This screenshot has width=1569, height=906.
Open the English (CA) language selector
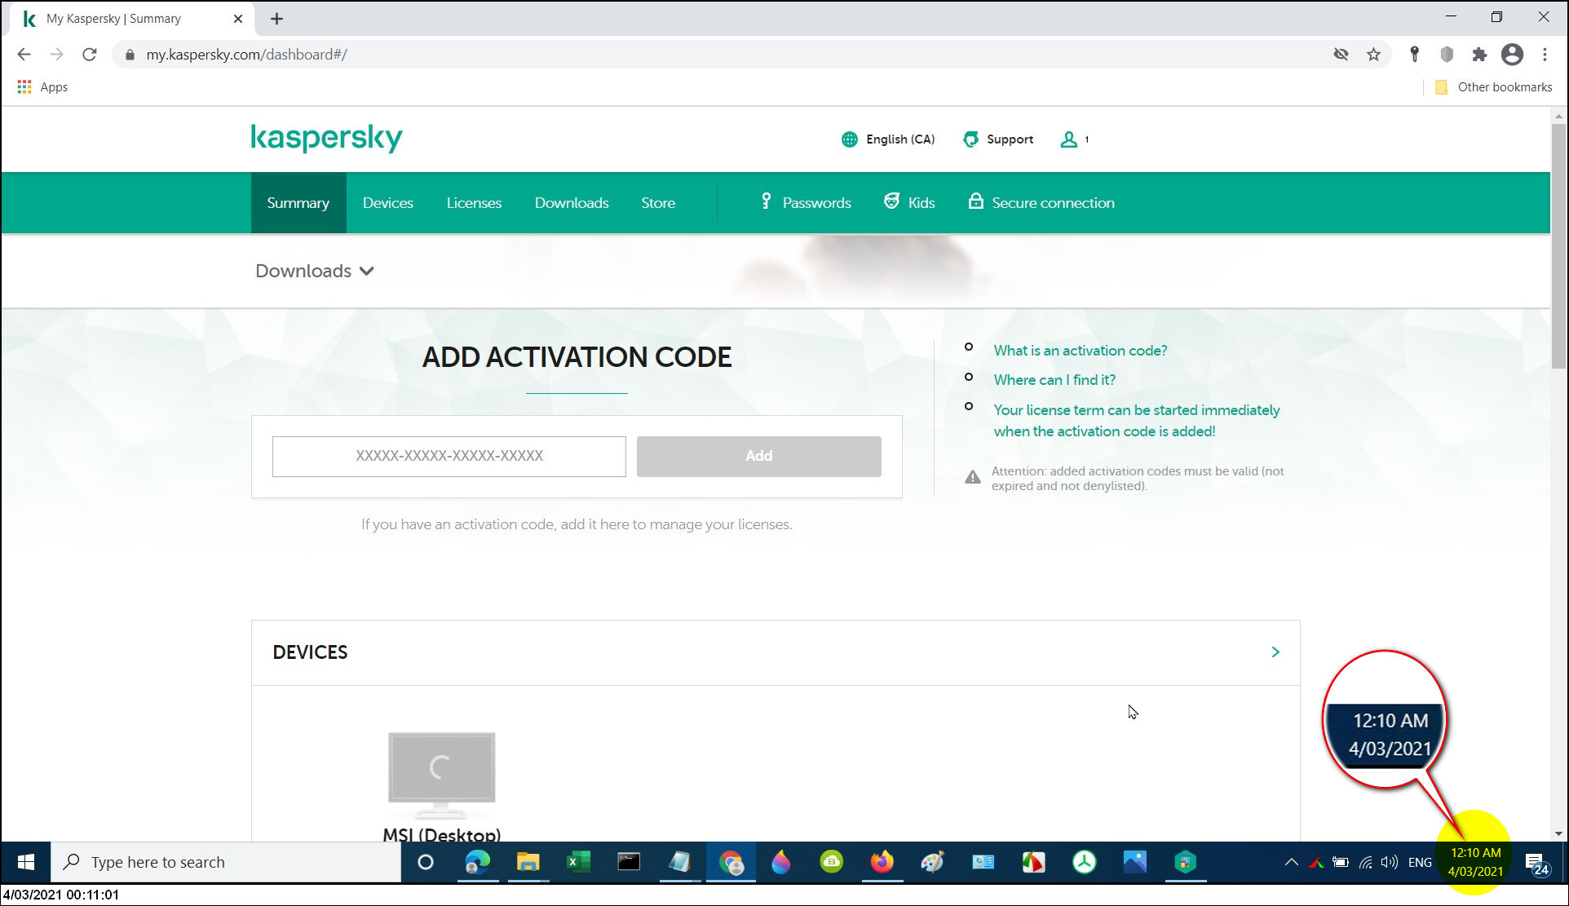(x=888, y=139)
